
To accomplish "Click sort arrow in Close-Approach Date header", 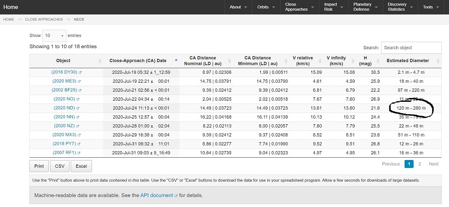I will click(176, 60).
